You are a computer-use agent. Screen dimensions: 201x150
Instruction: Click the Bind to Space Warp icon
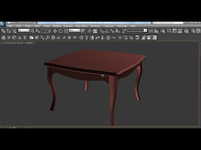tap(14, 31)
